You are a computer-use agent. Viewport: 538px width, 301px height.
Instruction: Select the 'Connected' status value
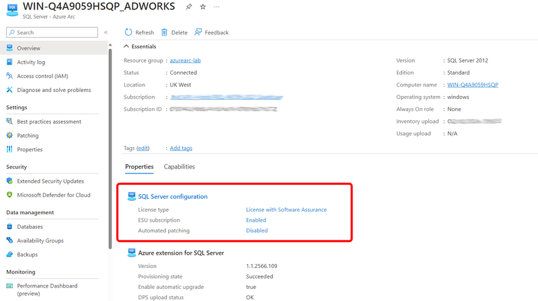pyautogui.click(x=183, y=73)
